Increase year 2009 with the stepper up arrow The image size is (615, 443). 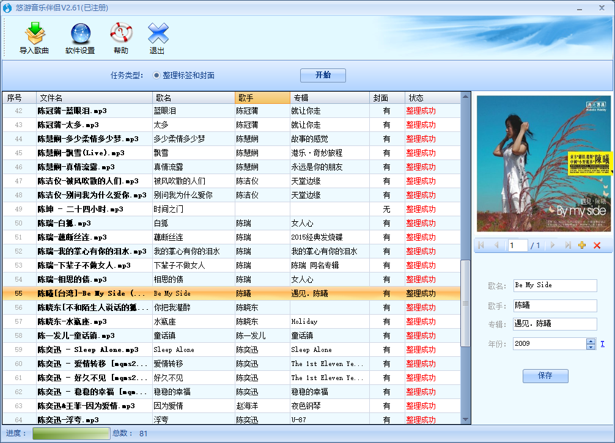(591, 341)
